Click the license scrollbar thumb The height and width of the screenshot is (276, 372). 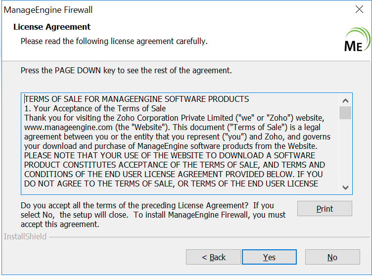(345, 113)
